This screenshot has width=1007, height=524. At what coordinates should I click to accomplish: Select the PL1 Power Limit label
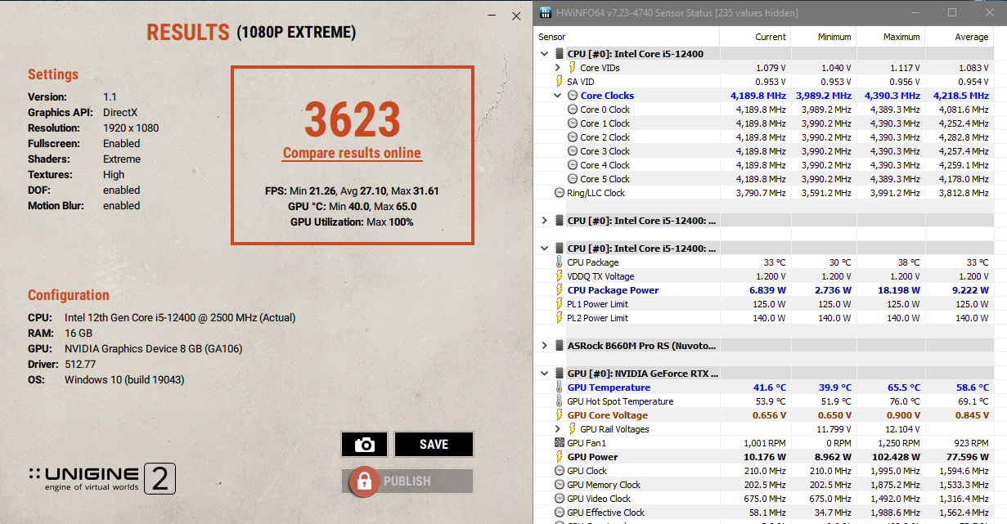(597, 304)
